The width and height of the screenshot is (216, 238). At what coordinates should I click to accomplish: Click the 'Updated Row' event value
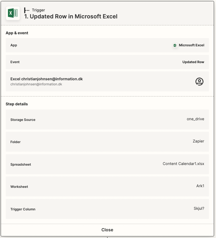193,62
